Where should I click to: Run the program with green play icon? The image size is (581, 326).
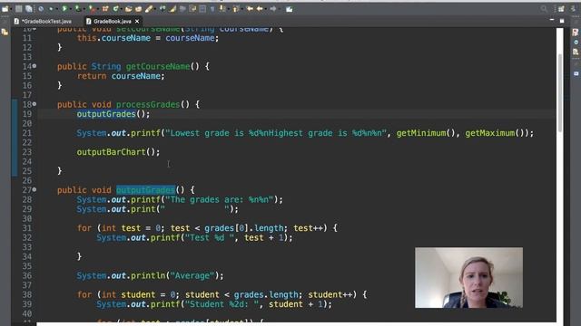tap(64, 9)
